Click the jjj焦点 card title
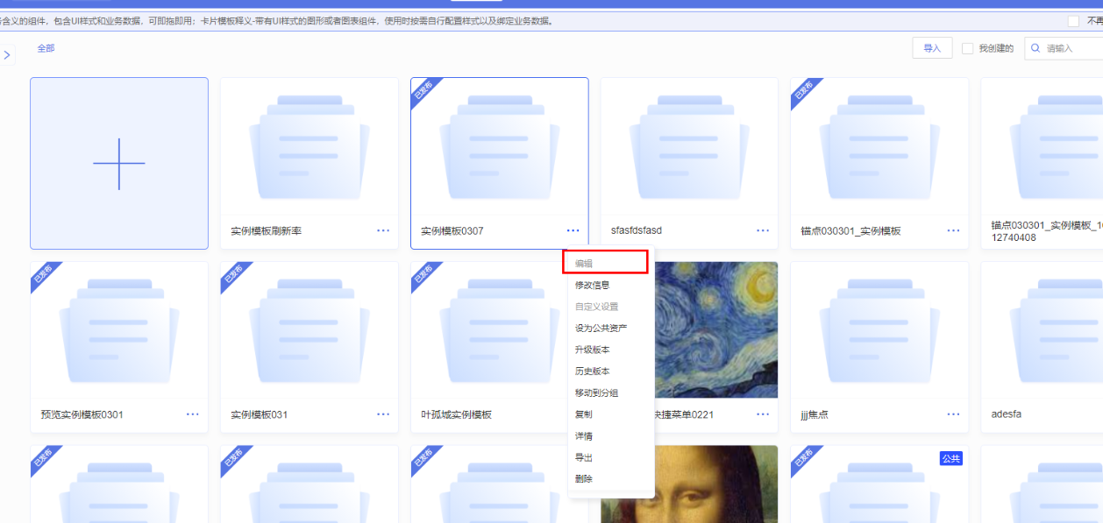The height and width of the screenshot is (523, 1103). click(x=815, y=414)
